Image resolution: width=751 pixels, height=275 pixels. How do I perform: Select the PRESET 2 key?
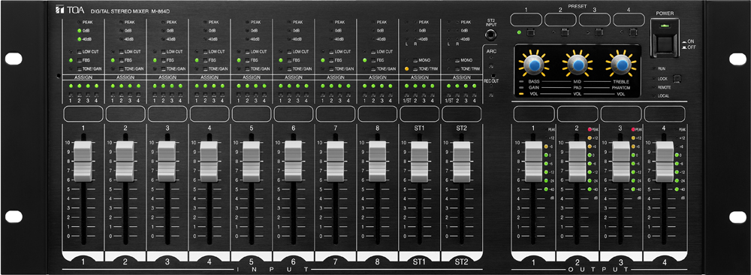tap(565, 32)
